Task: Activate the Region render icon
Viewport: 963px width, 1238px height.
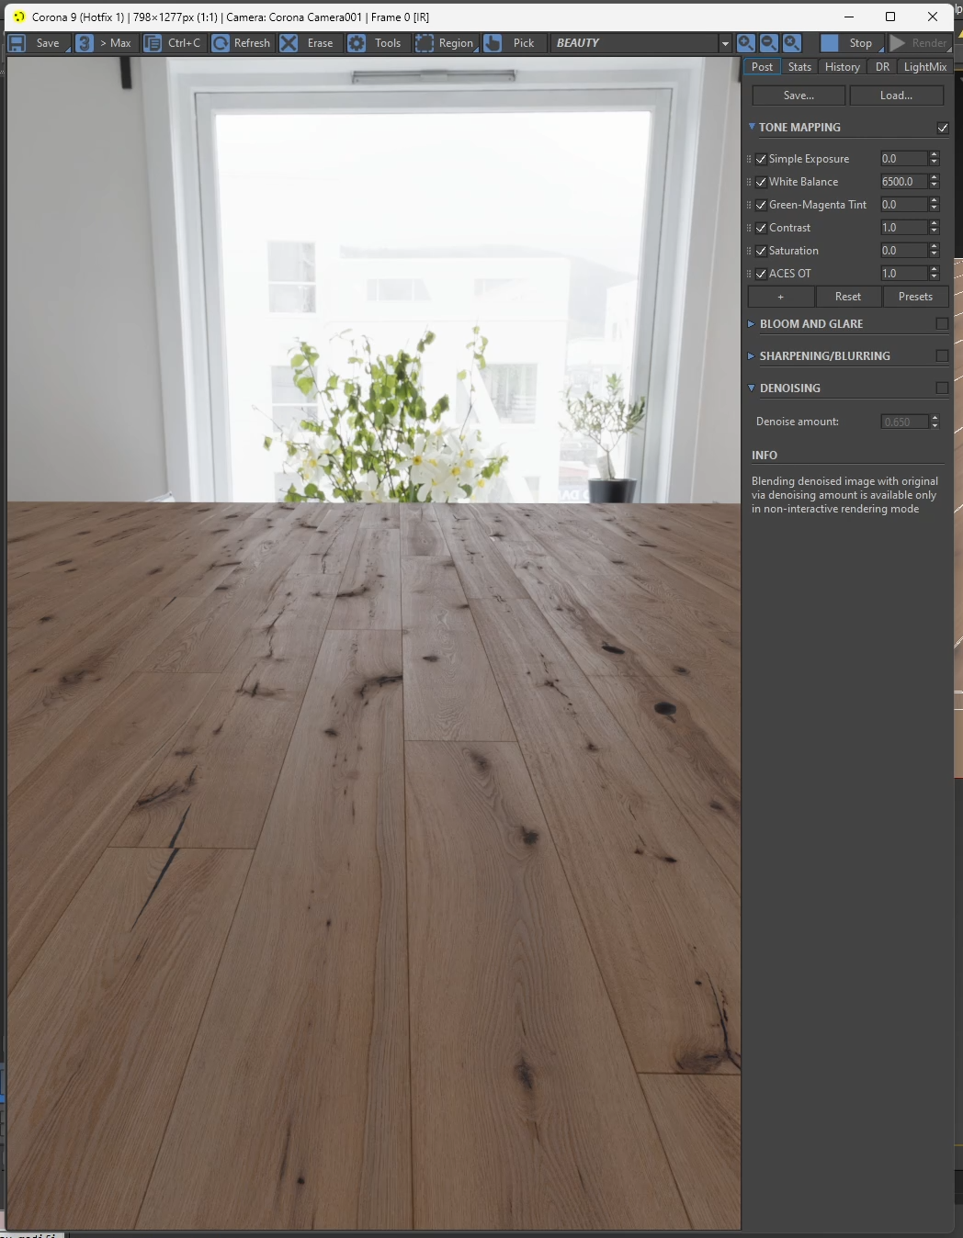Action: click(424, 43)
